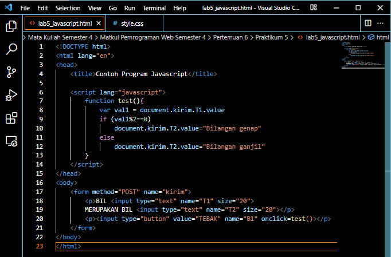Click the closing </html> tag on line 23

click(x=68, y=246)
